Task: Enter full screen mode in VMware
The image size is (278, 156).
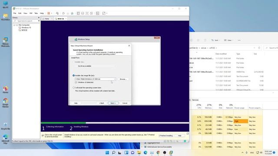Action: (x=87, y=13)
